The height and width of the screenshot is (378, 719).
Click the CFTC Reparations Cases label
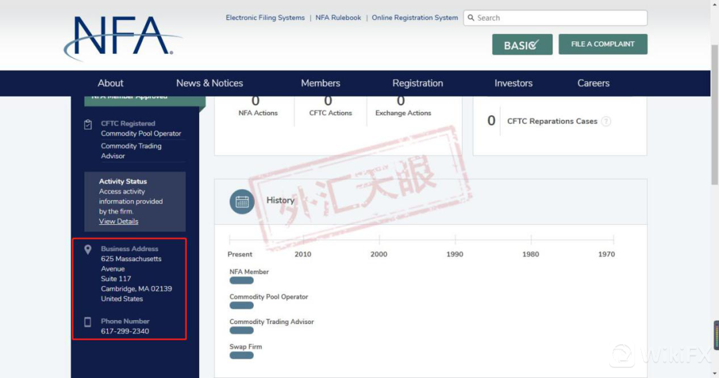pos(552,121)
